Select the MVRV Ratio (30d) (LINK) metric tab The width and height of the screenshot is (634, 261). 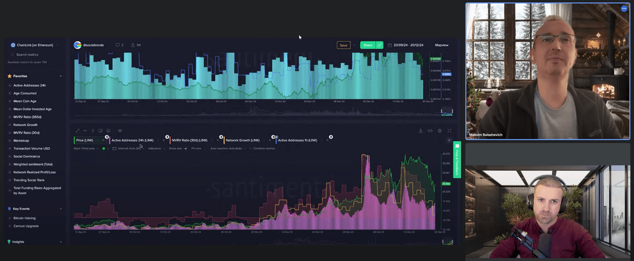pyautogui.click(x=189, y=140)
